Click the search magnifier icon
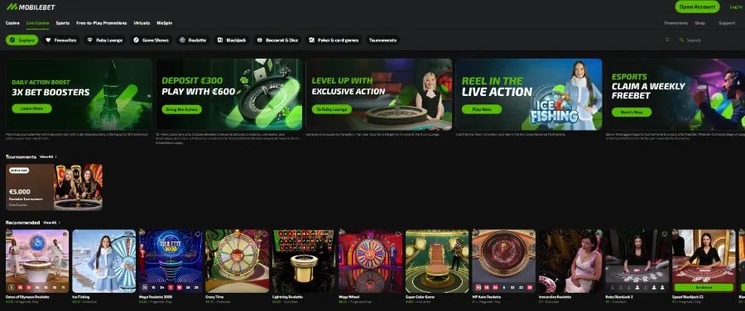Screen dimensions: 745x311 [682, 40]
